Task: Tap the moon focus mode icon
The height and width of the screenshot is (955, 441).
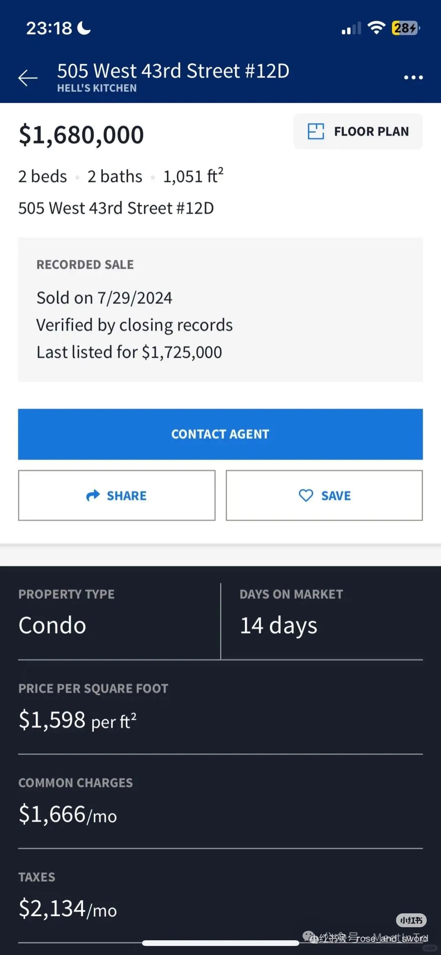Action: [84, 28]
